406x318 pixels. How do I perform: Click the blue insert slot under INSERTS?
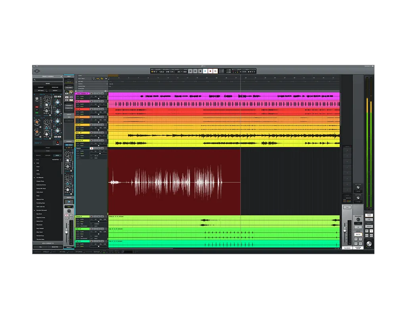(x=69, y=202)
